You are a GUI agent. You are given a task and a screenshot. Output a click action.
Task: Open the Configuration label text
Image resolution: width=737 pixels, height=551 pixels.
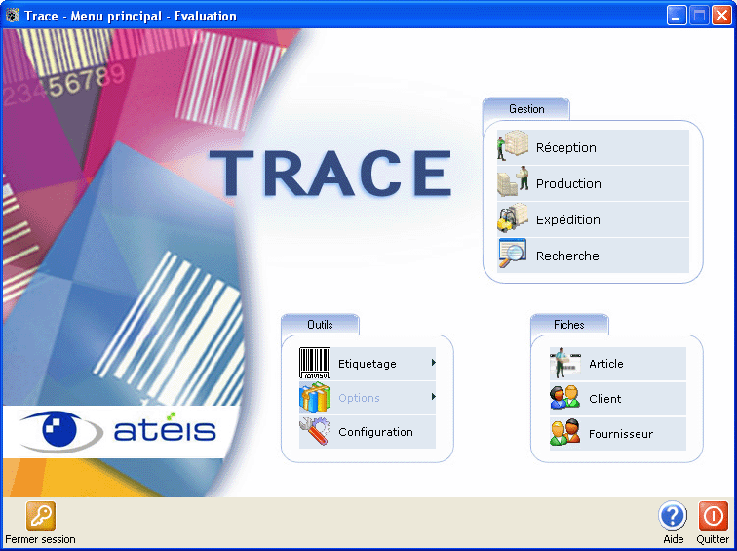pyautogui.click(x=375, y=433)
